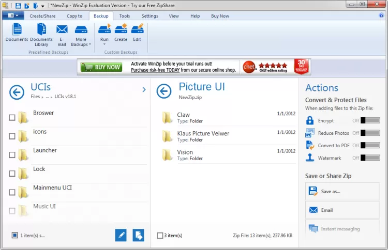Tick the Lock folder checkbox

(x=12, y=174)
